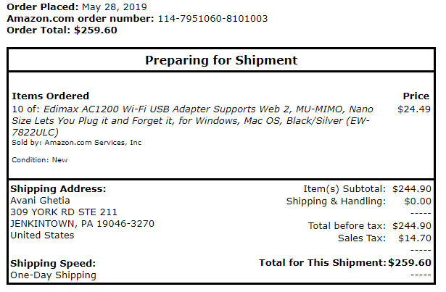The width and height of the screenshot is (446, 292).
Task: Click the Order Total amount at the top
Action: [x=96, y=30]
